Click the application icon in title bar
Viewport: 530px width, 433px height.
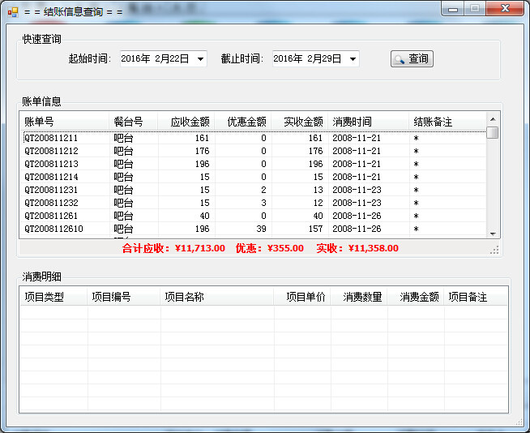coord(13,12)
